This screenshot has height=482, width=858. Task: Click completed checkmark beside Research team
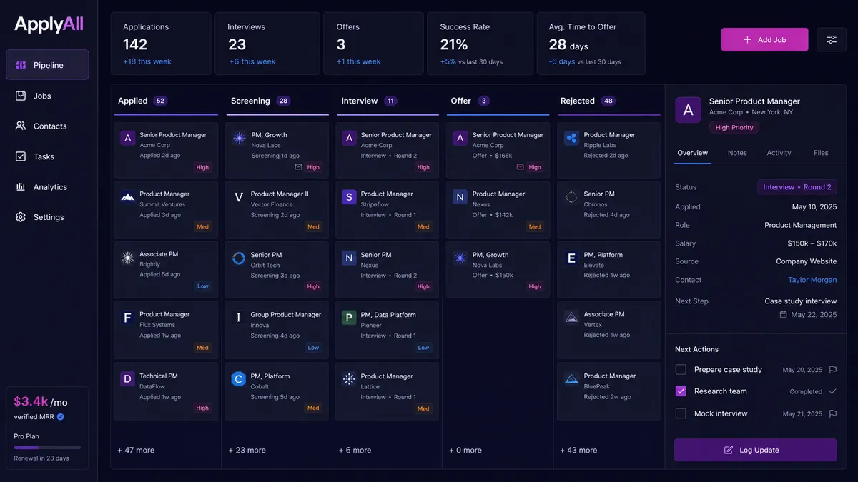pos(832,391)
